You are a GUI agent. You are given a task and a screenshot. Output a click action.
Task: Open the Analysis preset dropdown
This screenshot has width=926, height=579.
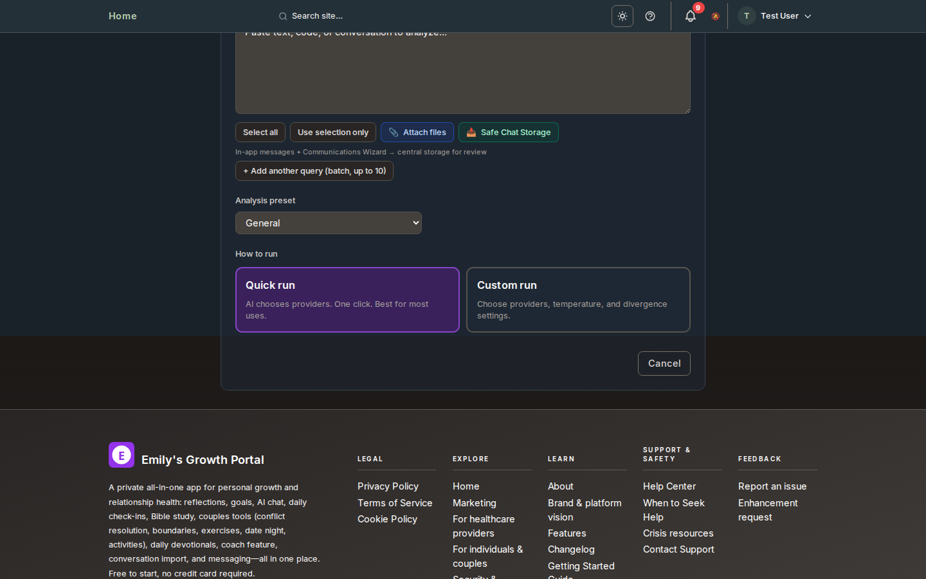coord(328,223)
